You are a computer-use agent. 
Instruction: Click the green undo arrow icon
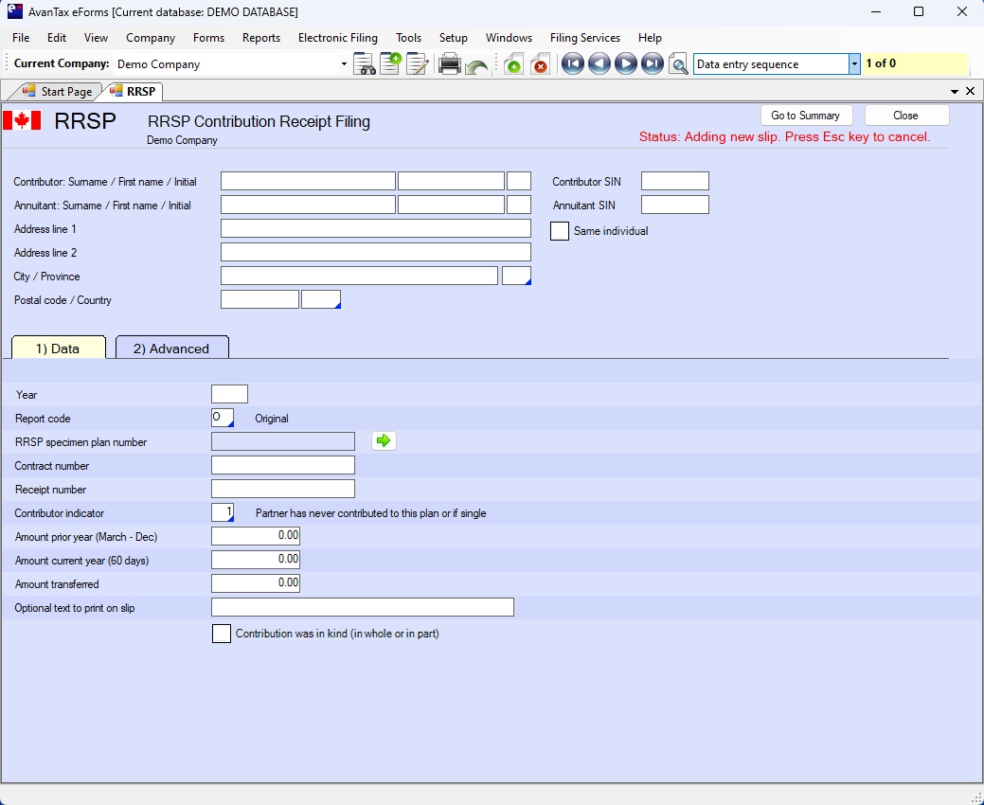476,66
